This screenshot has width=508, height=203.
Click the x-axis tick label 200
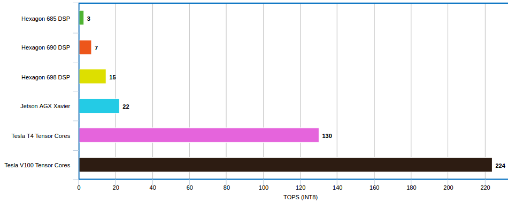[448, 188]
